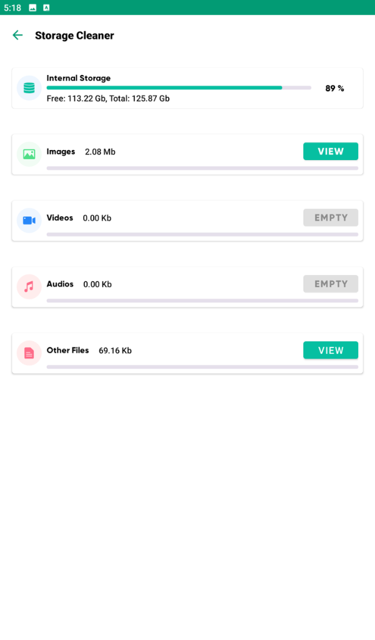Image resolution: width=375 pixels, height=640 pixels.
Task: Select the Storage Cleaner title
Action: click(74, 36)
